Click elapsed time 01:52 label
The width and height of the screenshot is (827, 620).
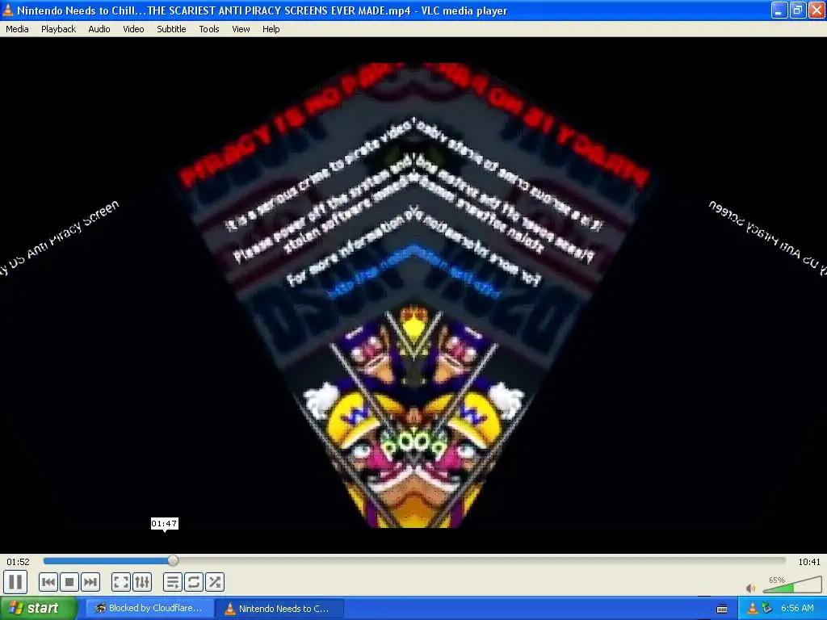[18, 562]
